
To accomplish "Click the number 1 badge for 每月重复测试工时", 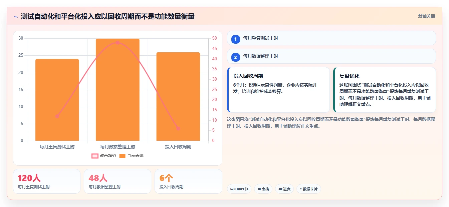I will point(235,39).
